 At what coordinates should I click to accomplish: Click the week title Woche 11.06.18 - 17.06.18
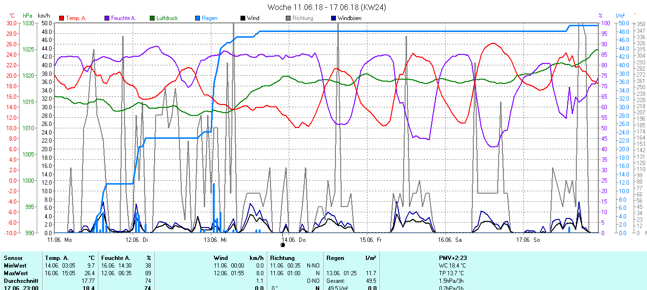(x=327, y=7)
